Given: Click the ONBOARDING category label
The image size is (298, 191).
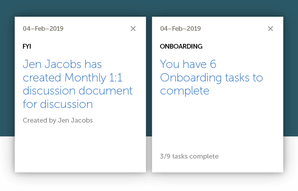Looking at the screenshot, I should pyautogui.click(x=181, y=47).
